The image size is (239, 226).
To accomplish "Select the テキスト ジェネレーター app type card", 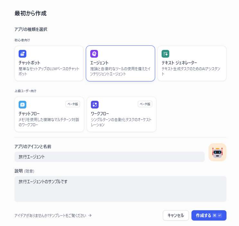I will pos(192,63).
